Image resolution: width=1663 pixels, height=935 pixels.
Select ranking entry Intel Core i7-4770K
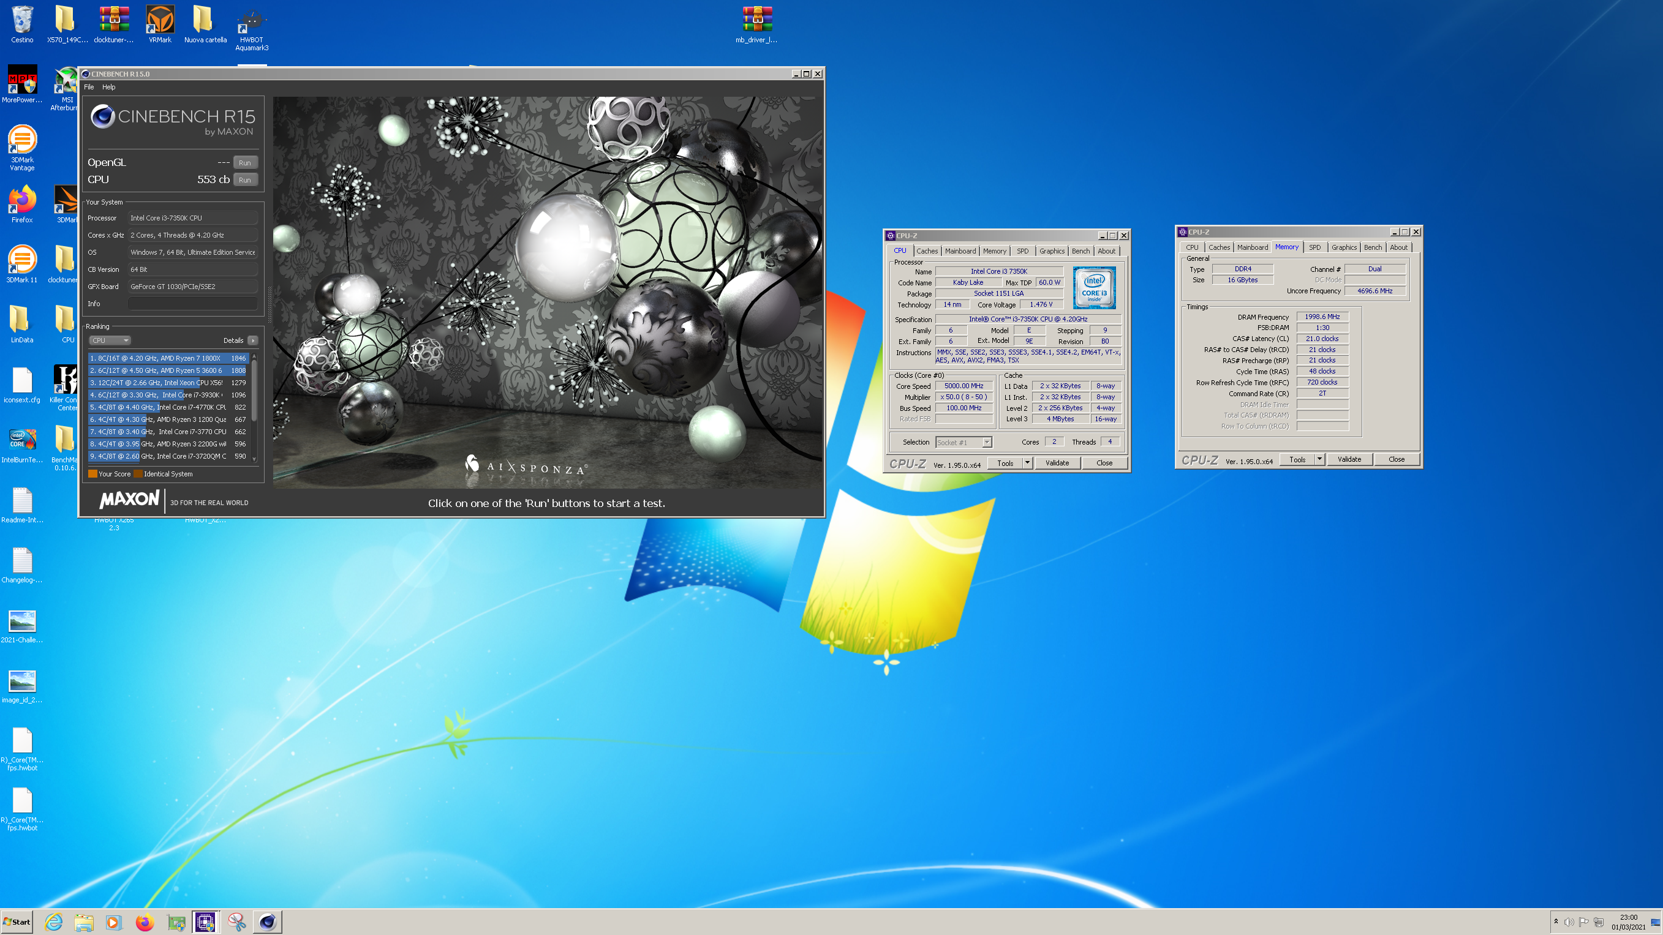pyautogui.click(x=168, y=407)
